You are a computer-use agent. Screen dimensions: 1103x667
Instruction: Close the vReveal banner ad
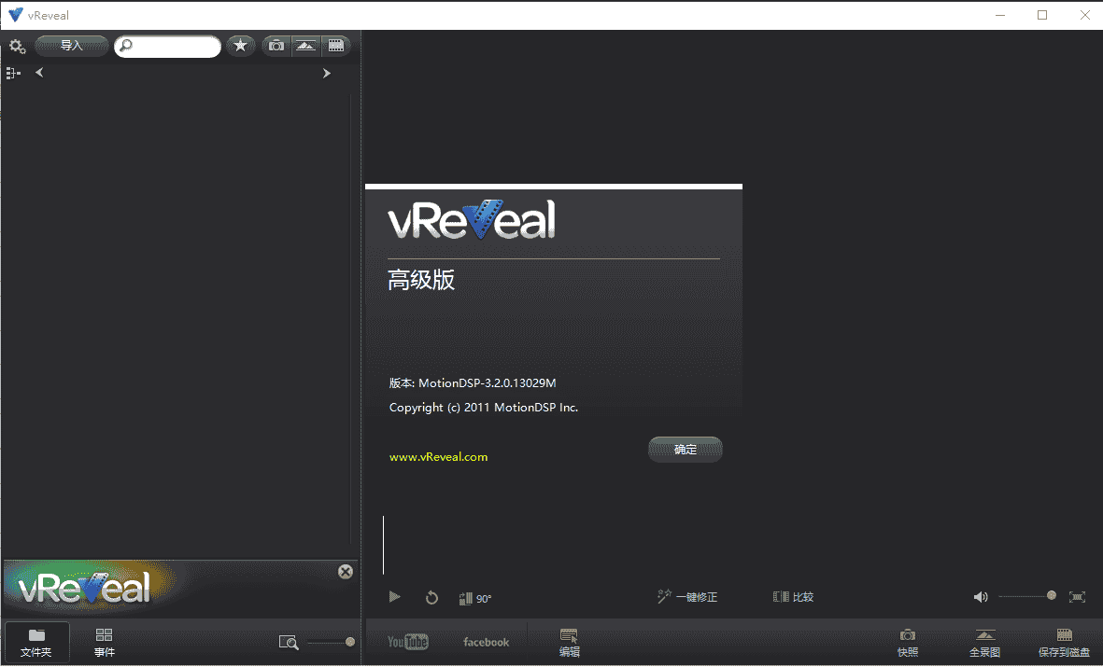point(345,572)
